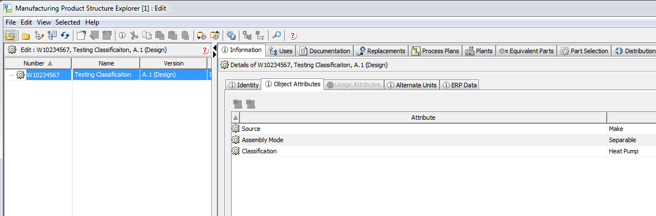Open the Help menu
Screen dimensions: 656x216
(x=92, y=22)
